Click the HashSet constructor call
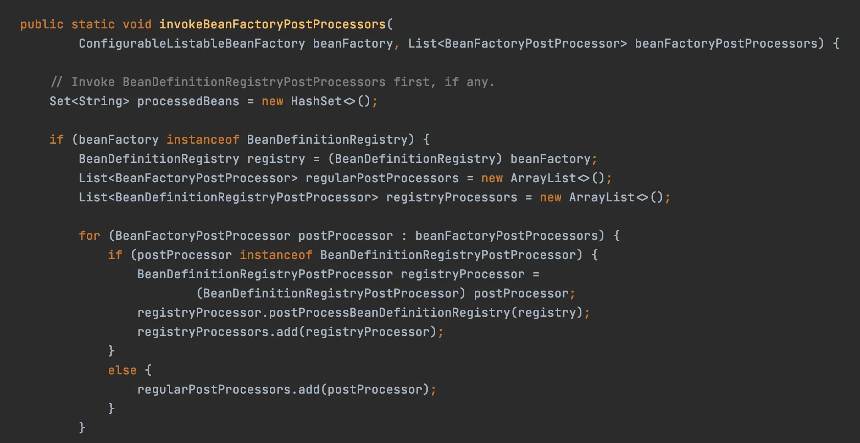The height and width of the screenshot is (443, 860). [316, 101]
